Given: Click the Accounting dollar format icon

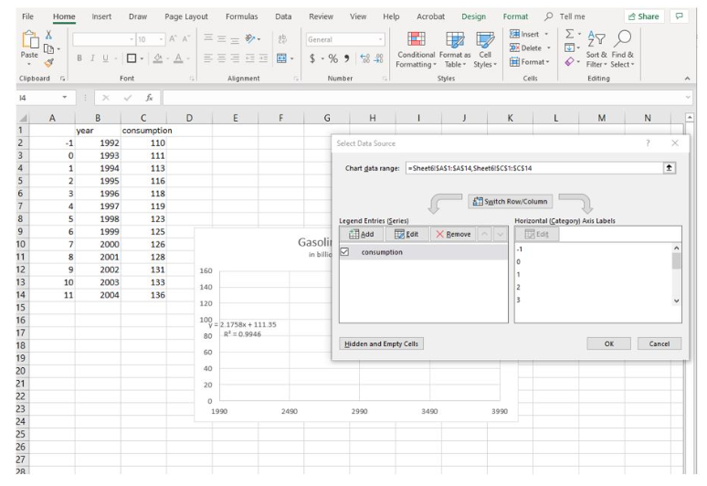Looking at the screenshot, I should (x=312, y=58).
